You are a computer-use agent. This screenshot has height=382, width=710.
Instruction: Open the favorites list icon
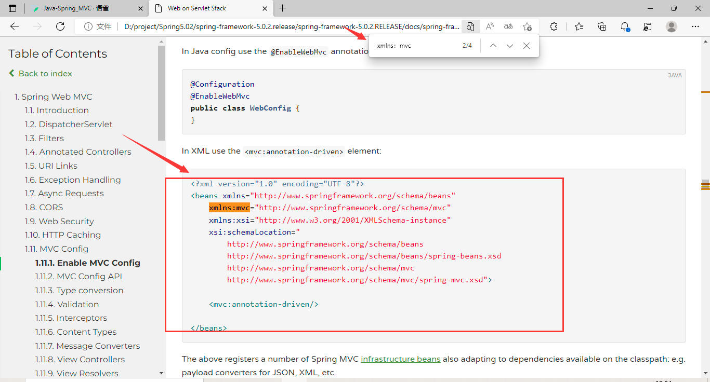coord(579,26)
